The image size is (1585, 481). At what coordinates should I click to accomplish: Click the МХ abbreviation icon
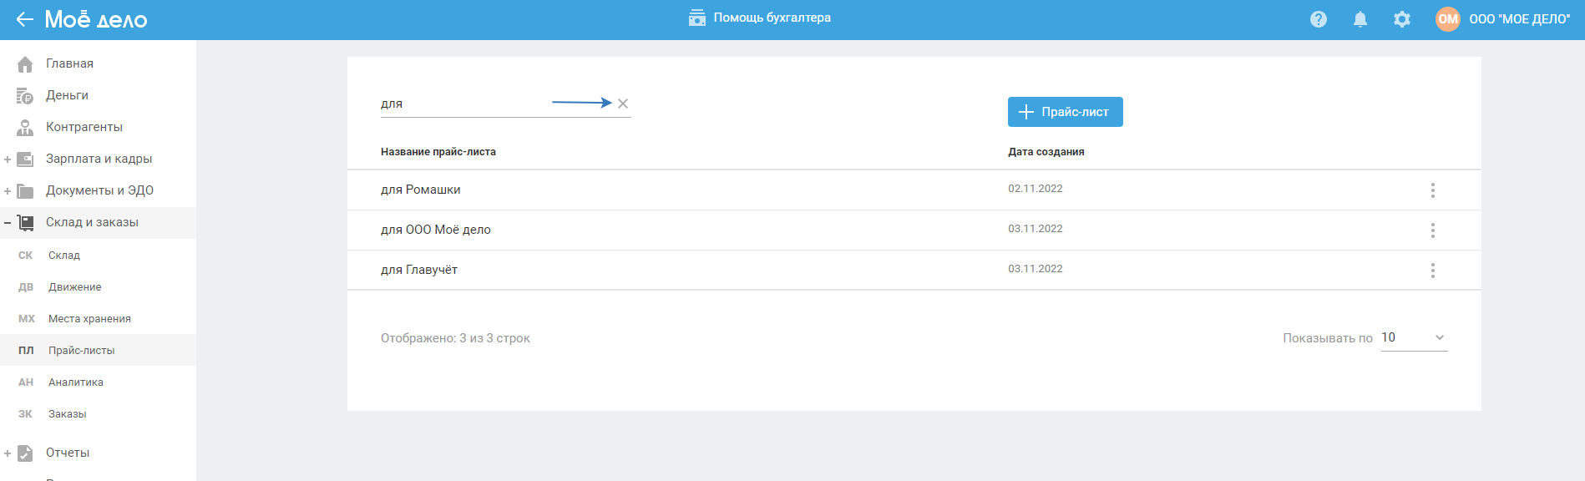pyautogui.click(x=27, y=319)
